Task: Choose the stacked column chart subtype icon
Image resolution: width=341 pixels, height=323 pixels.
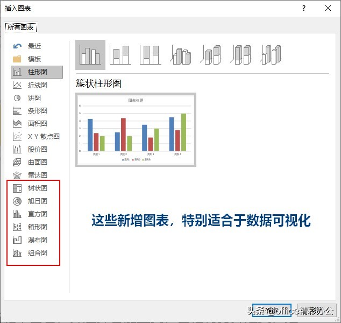Action: click(120, 54)
